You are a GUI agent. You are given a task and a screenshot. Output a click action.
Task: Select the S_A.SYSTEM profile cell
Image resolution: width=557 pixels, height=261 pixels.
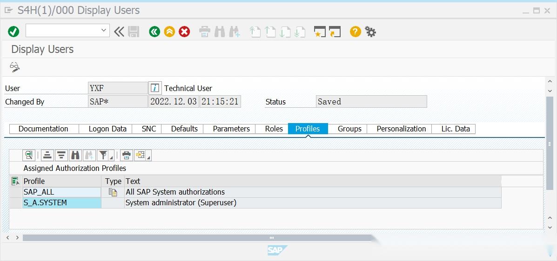pyautogui.click(x=62, y=203)
